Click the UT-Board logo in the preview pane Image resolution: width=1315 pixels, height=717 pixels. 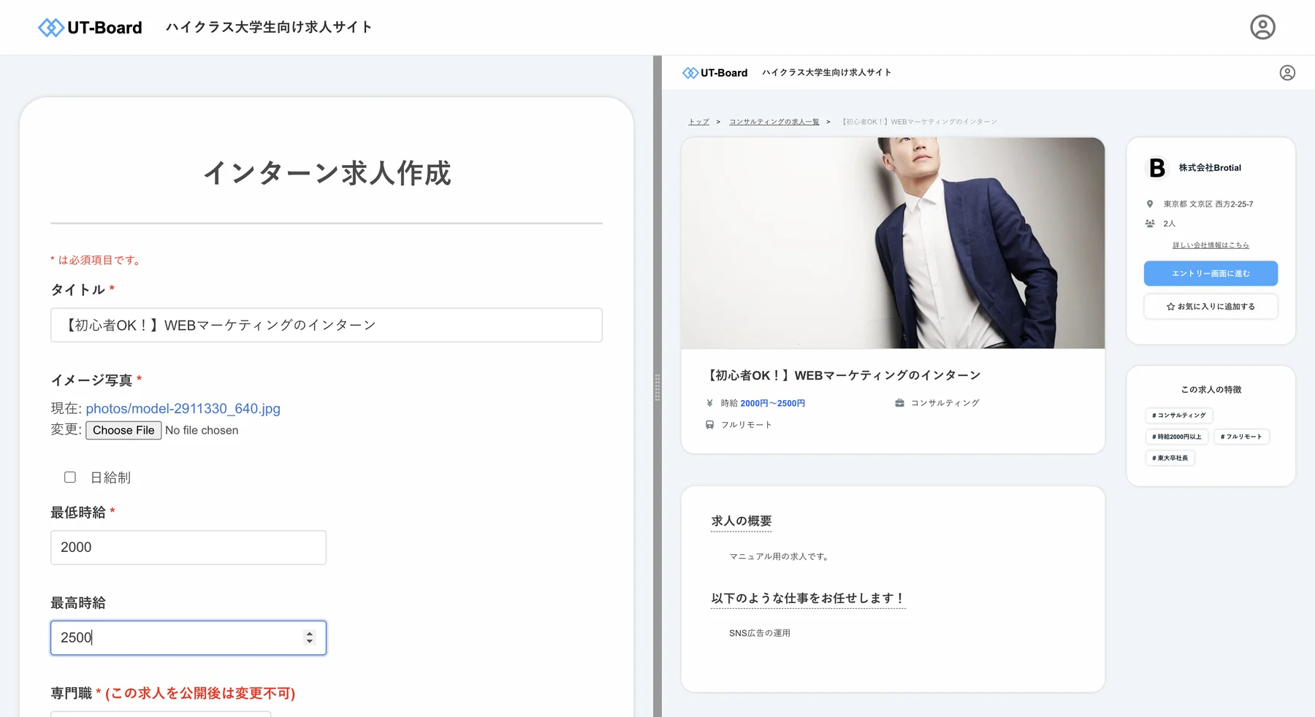(x=714, y=73)
